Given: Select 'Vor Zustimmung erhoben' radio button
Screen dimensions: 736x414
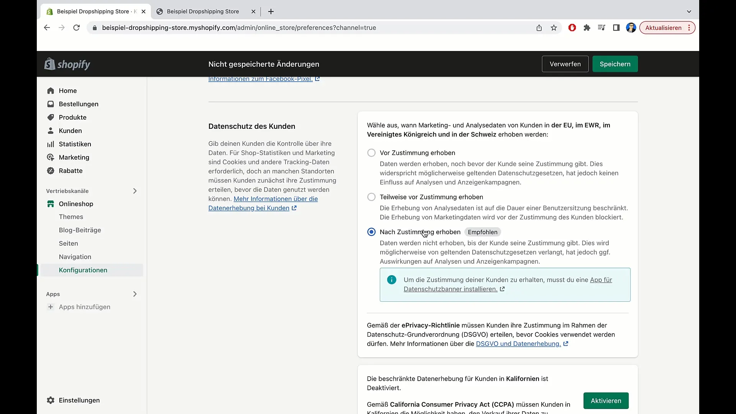Looking at the screenshot, I should [x=371, y=153].
